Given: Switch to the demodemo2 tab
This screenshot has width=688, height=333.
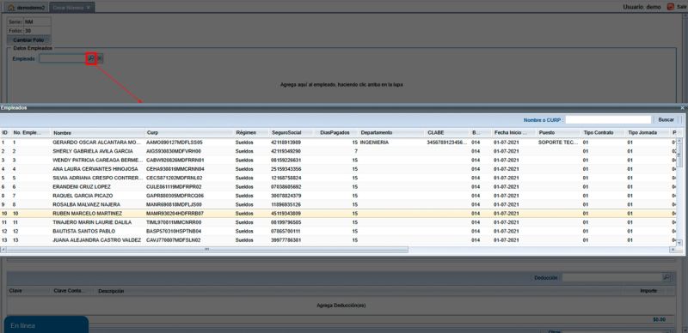Looking at the screenshot, I should [27, 8].
